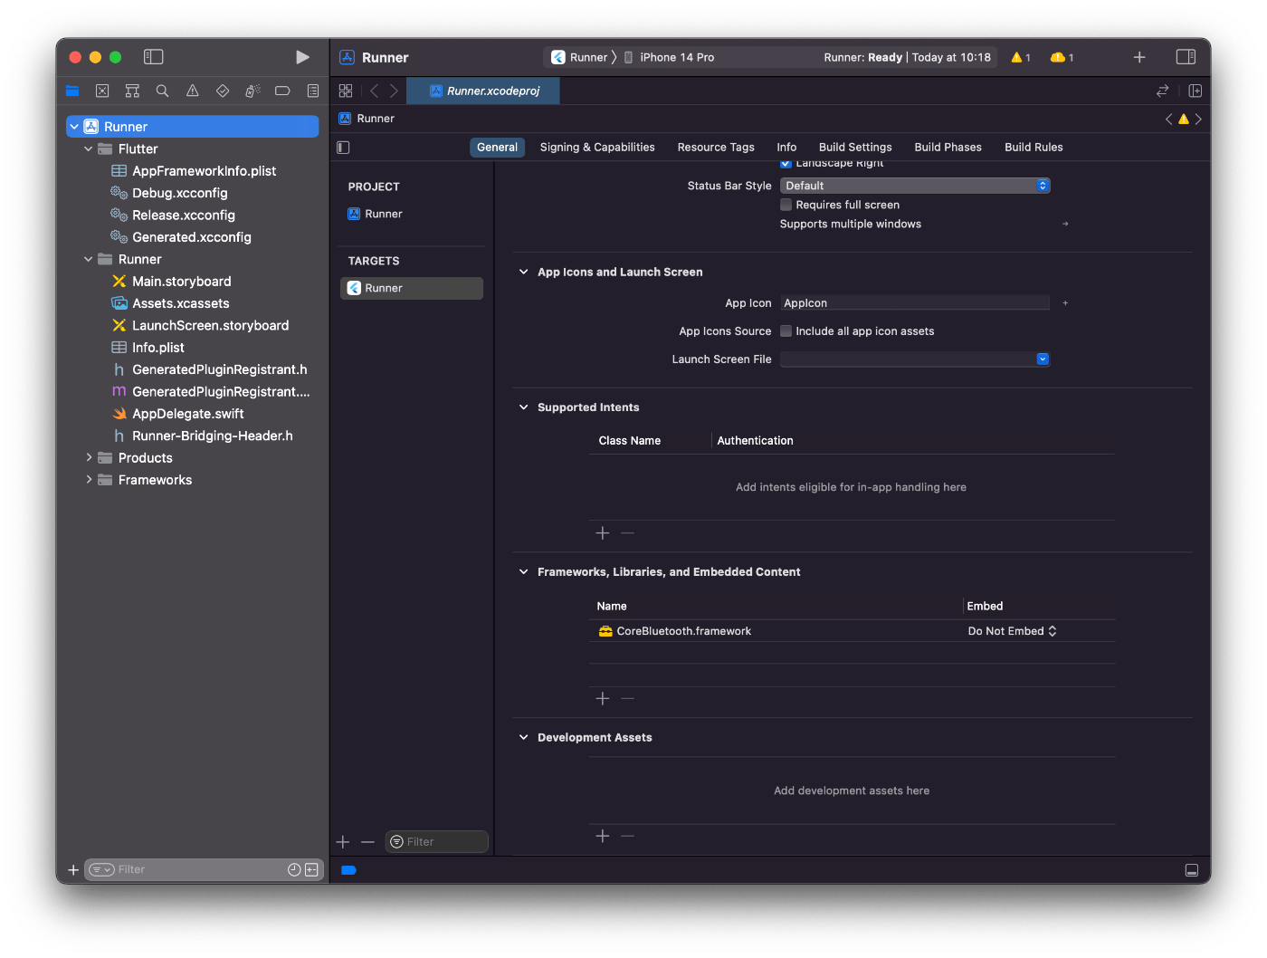This screenshot has width=1267, height=958.
Task: Remove target with minus button
Action: (x=367, y=842)
